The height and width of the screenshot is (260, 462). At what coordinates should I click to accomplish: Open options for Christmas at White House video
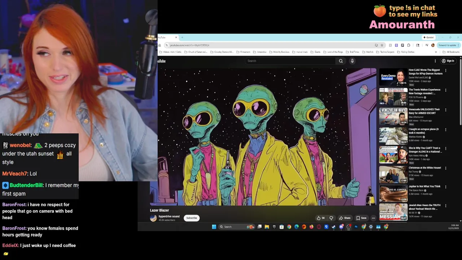click(446, 168)
